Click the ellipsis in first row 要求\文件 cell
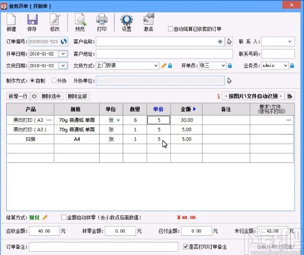Image resolution: width=304 pixels, height=255 pixels. (x=289, y=120)
